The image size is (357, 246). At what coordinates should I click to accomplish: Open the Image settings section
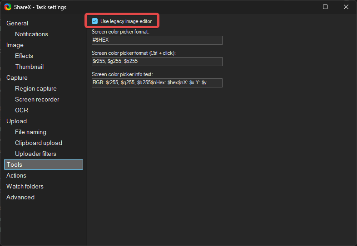coord(15,45)
